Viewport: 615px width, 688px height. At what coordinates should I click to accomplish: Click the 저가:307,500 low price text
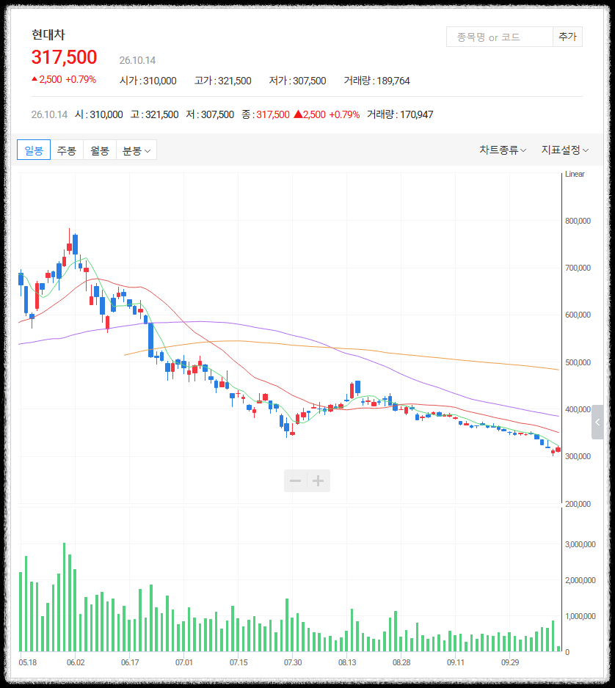pyautogui.click(x=298, y=81)
